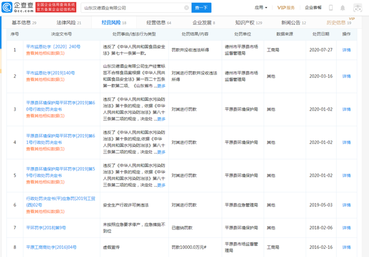369x257 pixels.
Task: Open the mobile phone app icon
Action: coord(330,7)
